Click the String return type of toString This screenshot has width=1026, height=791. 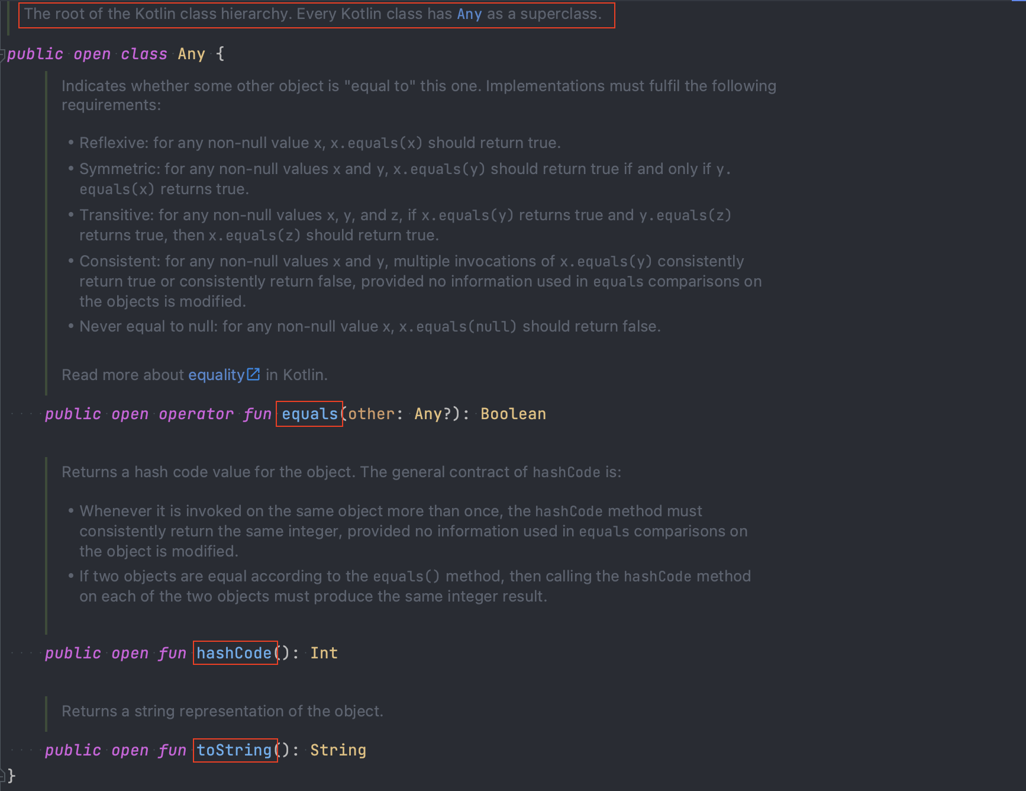pyautogui.click(x=338, y=750)
